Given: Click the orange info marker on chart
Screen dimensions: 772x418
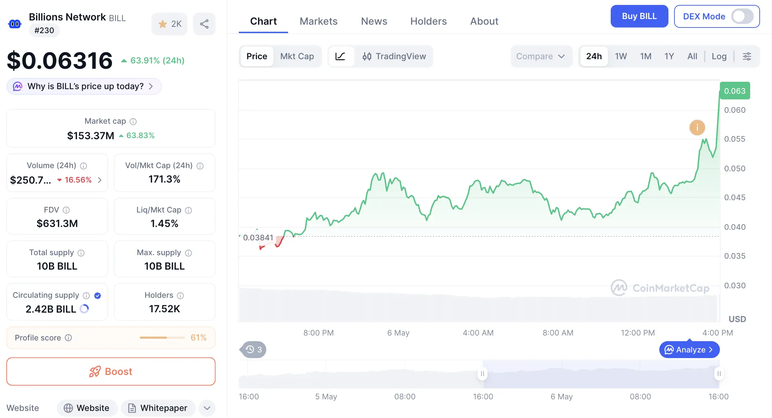Looking at the screenshot, I should (x=697, y=128).
